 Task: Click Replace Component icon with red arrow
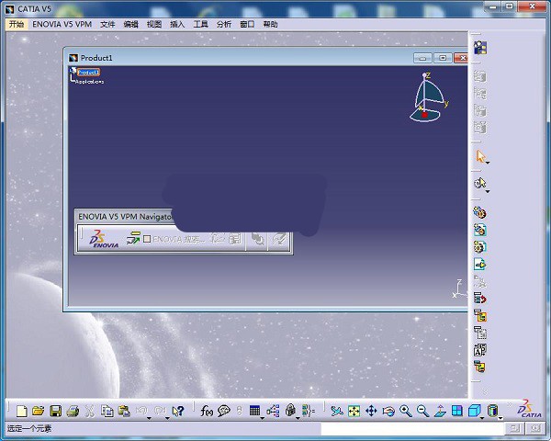click(x=480, y=299)
